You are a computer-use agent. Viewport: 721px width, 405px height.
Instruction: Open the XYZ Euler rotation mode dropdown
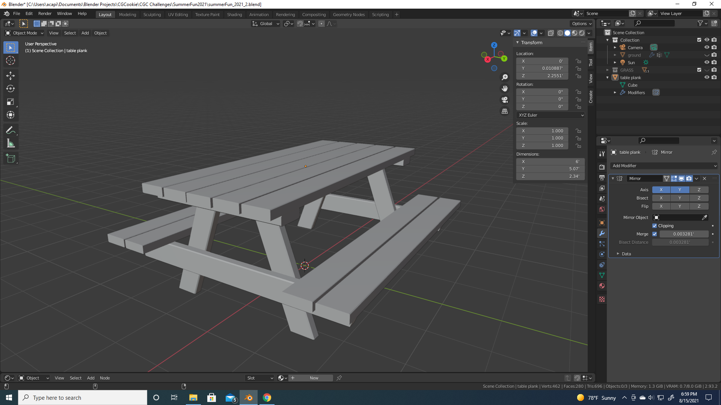tap(551, 115)
